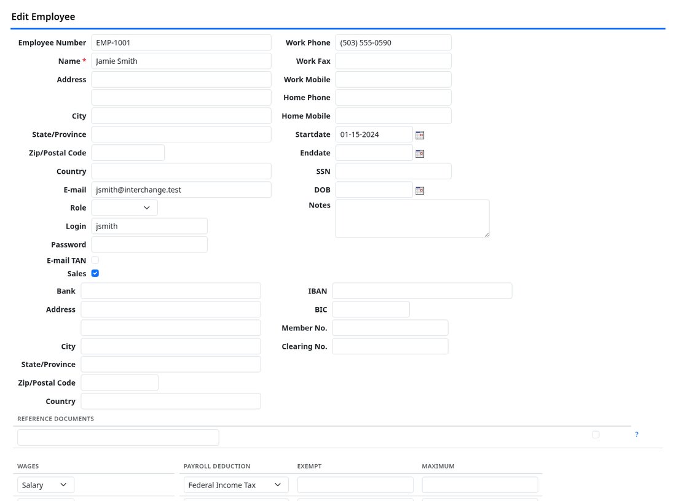Viewport: 676px width, 501px height.
Task: Click the E-mail field
Action: (181, 190)
